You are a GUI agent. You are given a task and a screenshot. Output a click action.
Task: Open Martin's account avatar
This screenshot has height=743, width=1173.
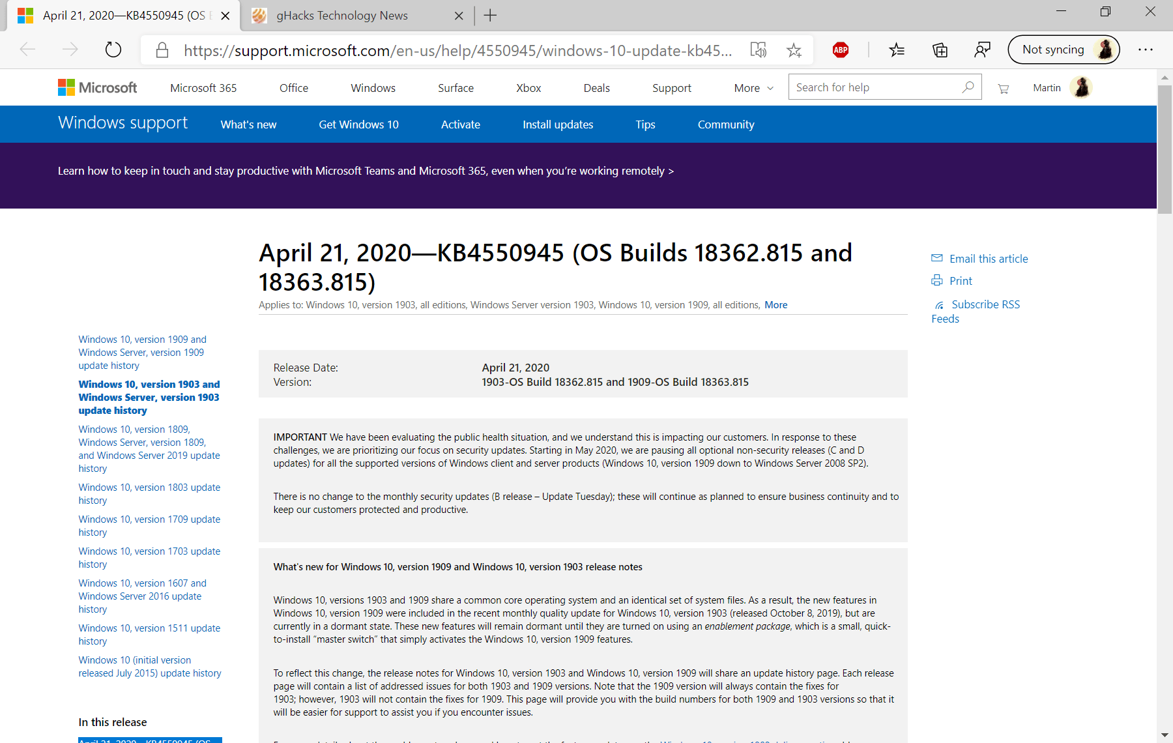pyautogui.click(x=1081, y=87)
